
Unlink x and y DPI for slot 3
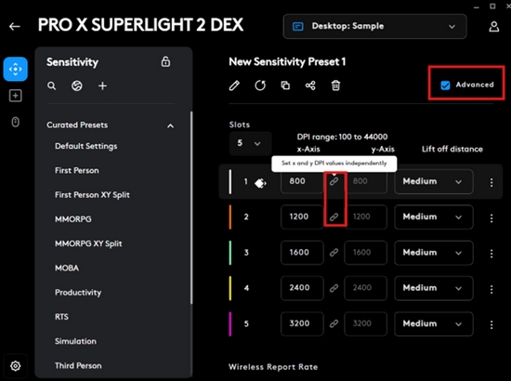pos(334,253)
